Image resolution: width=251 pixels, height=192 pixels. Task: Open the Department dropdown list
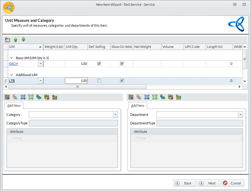240,115
